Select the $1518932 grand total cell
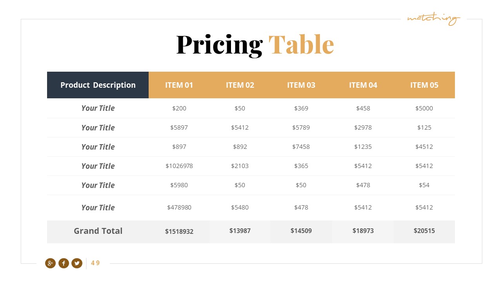This screenshot has width=502, height=282. (x=179, y=231)
